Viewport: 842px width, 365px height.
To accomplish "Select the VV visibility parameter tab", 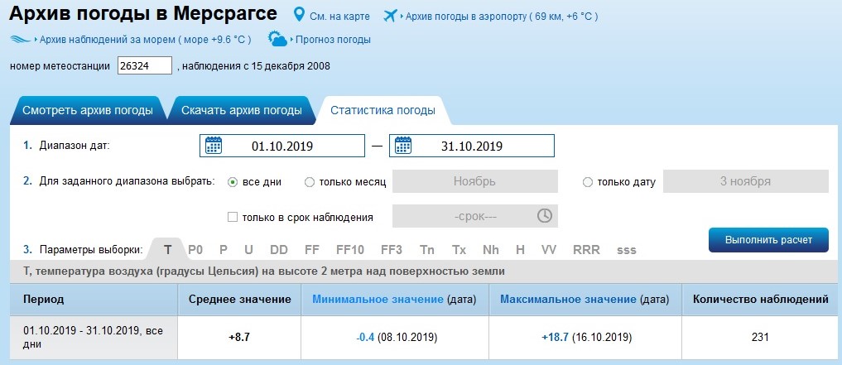I will pyautogui.click(x=549, y=250).
